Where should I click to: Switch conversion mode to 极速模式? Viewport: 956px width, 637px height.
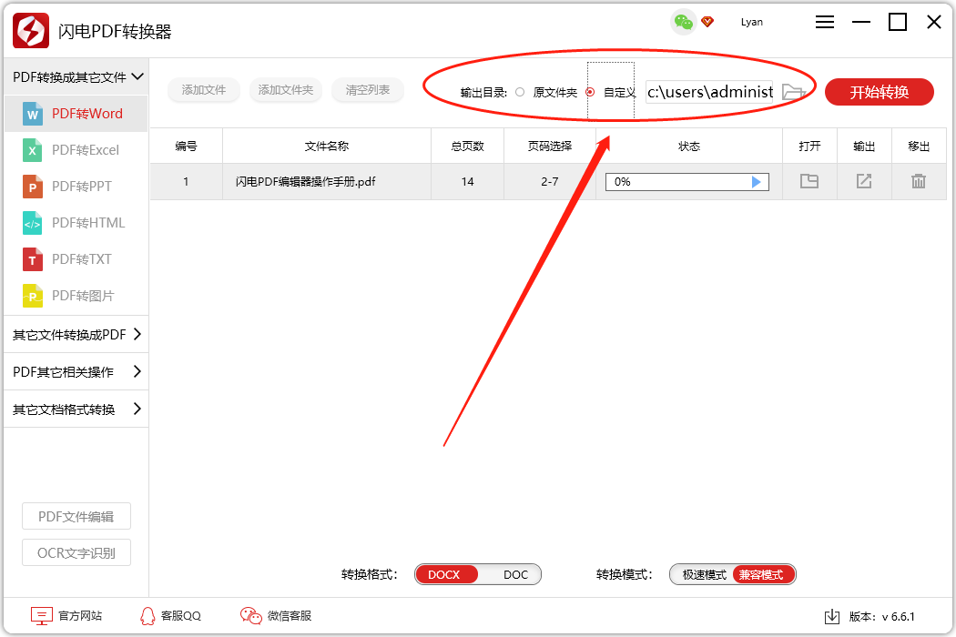click(x=704, y=574)
